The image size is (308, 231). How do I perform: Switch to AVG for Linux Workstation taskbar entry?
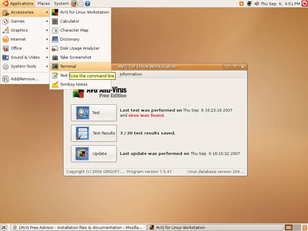tap(215, 228)
